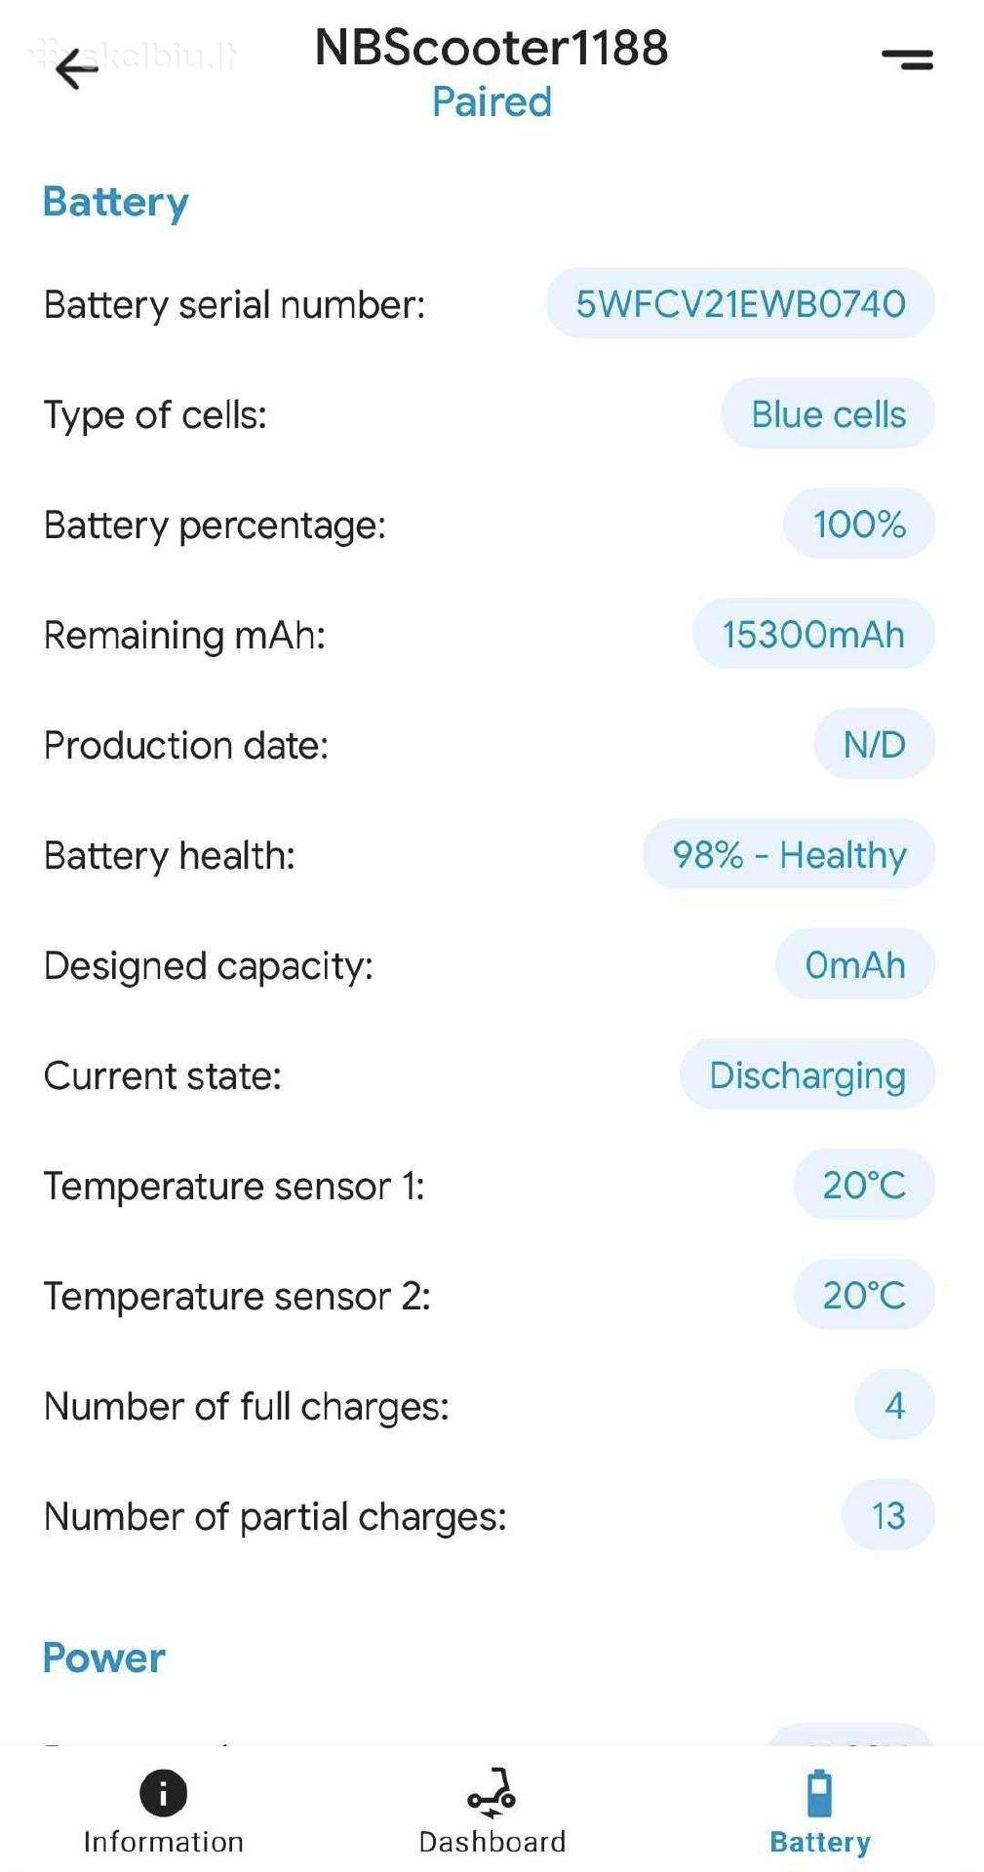Viewport: 984px width, 1872px height.
Task: Tap the back arrow icon
Action: click(x=77, y=68)
